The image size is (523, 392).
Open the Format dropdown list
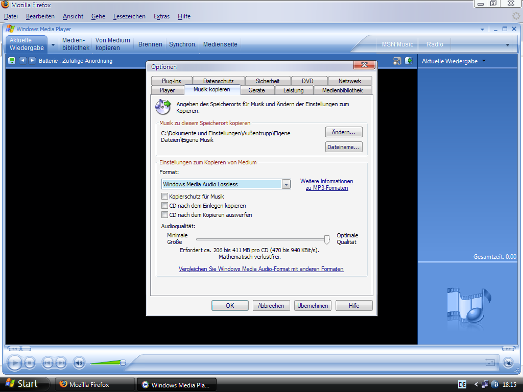tap(286, 184)
